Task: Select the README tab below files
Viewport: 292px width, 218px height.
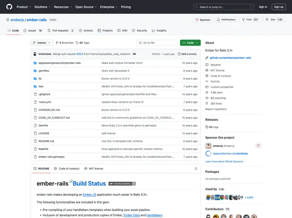Action: coord(41,169)
